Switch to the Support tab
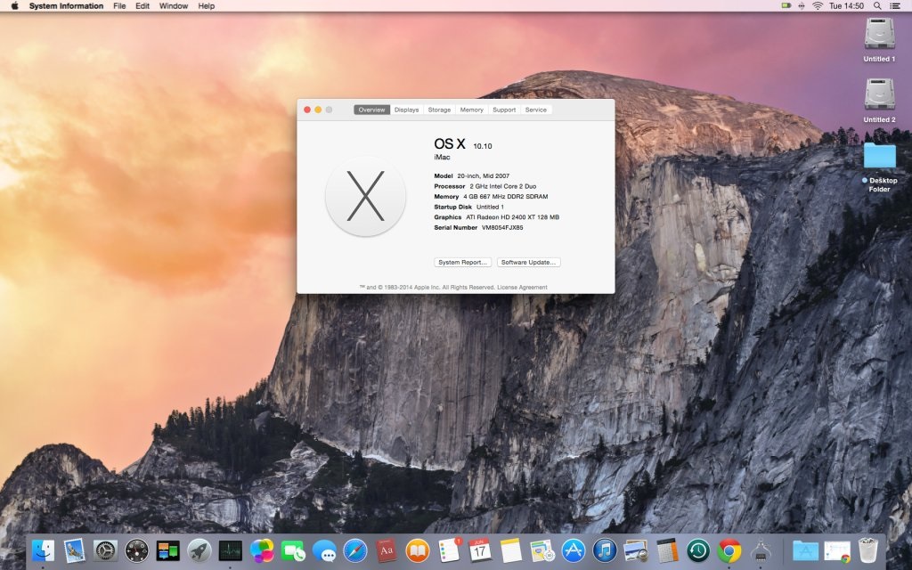Screen dimensions: 912x570 504,110
